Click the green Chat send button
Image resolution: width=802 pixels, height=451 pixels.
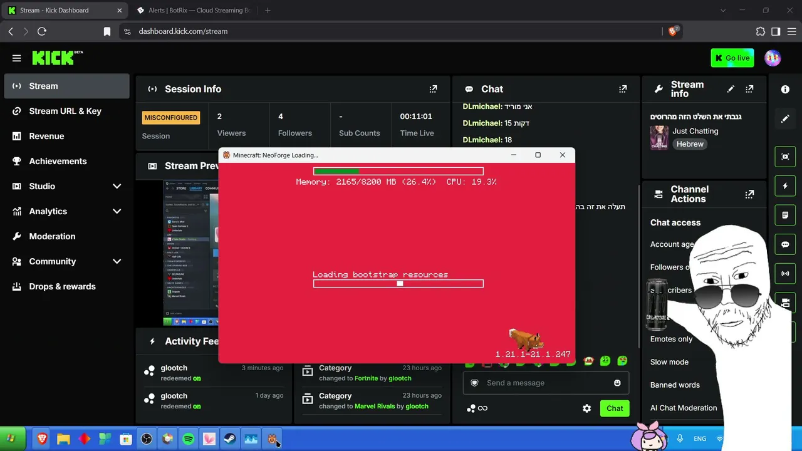pos(615,408)
